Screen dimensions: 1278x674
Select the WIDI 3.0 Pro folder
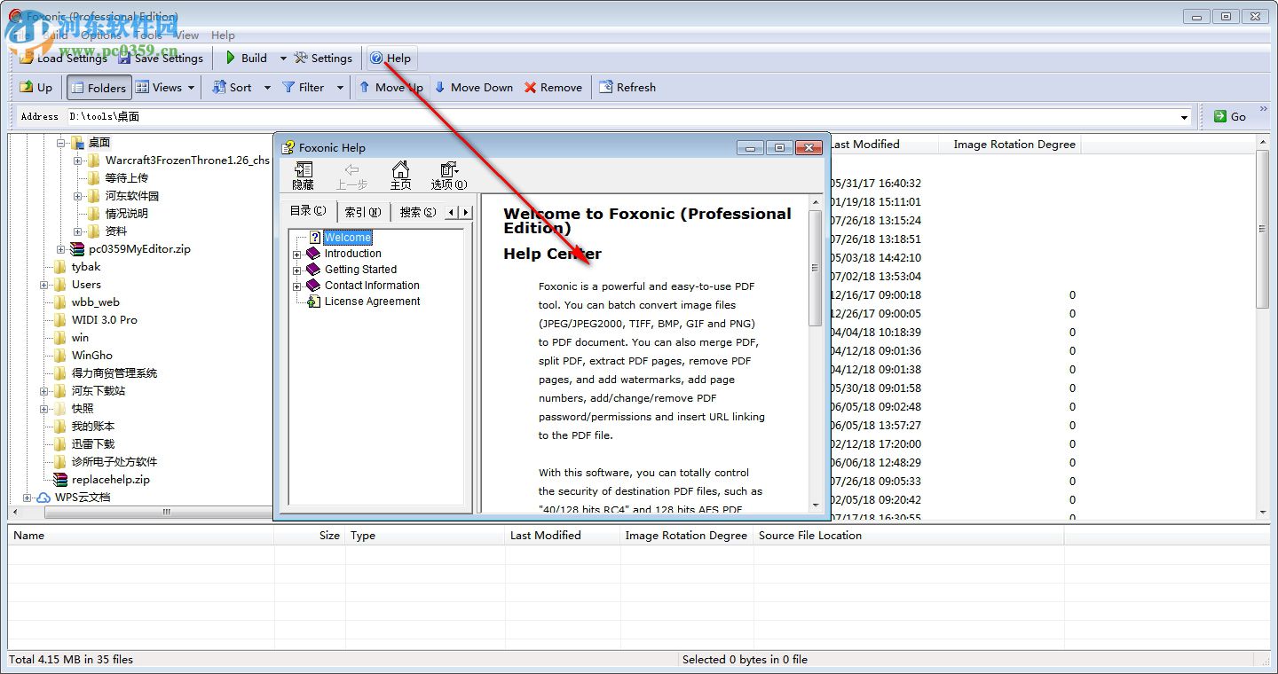(x=104, y=320)
